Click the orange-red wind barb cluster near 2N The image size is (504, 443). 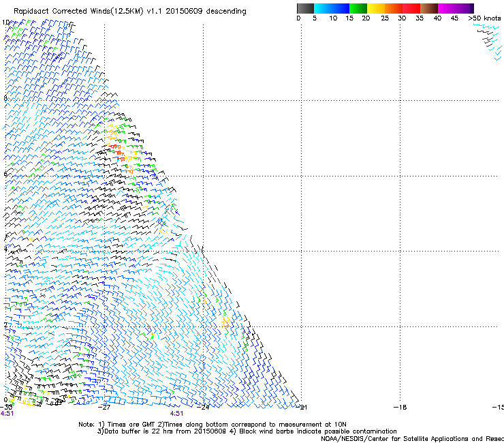[226, 322]
